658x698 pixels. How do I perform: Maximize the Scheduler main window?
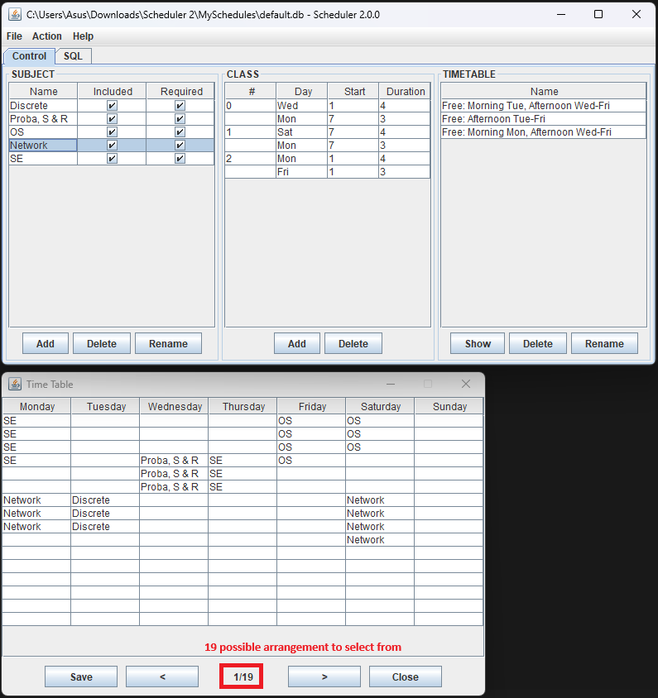tap(598, 14)
